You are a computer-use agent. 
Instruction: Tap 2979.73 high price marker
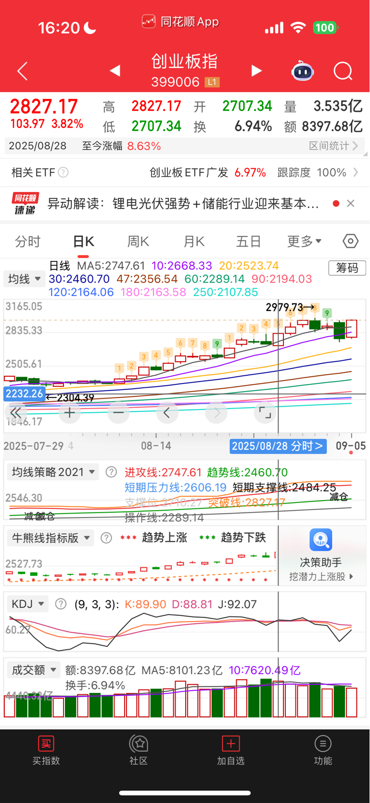pos(290,307)
